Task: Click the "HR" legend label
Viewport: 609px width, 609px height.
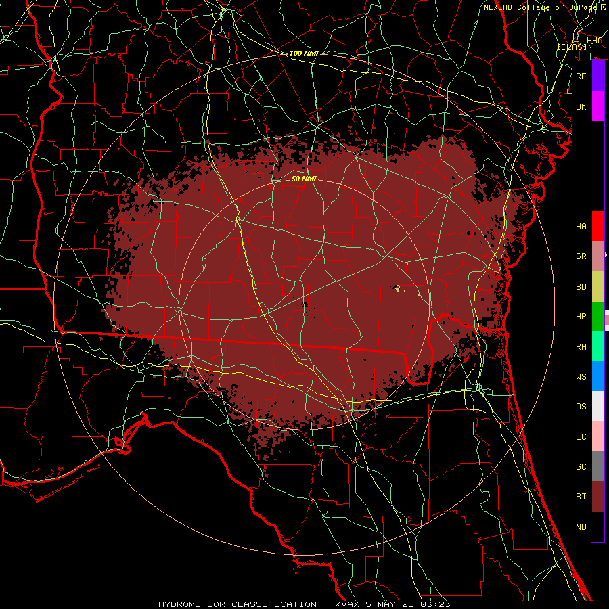Action: (x=581, y=317)
